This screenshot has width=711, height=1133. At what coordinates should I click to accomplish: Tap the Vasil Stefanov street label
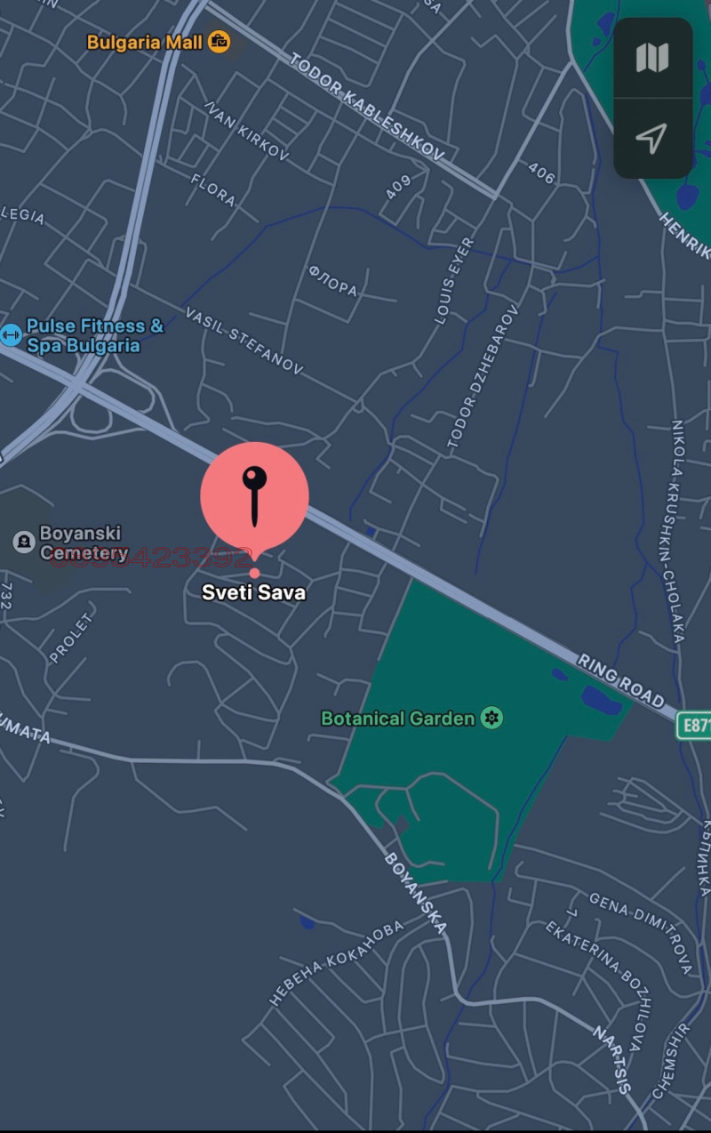[244, 341]
